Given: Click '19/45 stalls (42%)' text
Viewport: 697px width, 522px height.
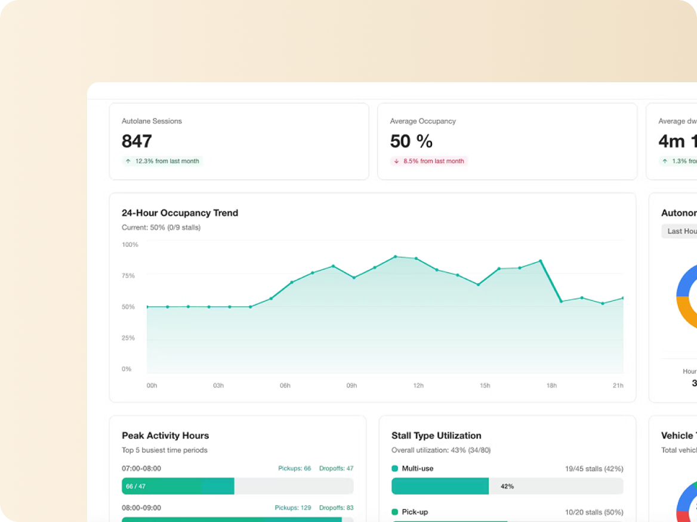Looking at the screenshot, I should point(594,469).
